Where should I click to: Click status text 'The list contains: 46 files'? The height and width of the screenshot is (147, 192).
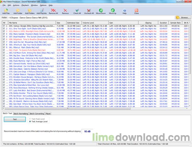tap(39, 144)
